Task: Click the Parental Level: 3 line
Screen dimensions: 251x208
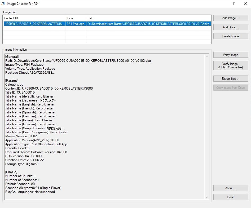Action: pyautogui.click(x=17, y=148)
